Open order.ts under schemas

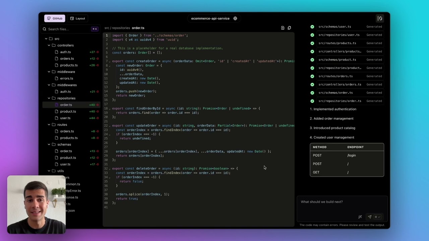[71, 151]
